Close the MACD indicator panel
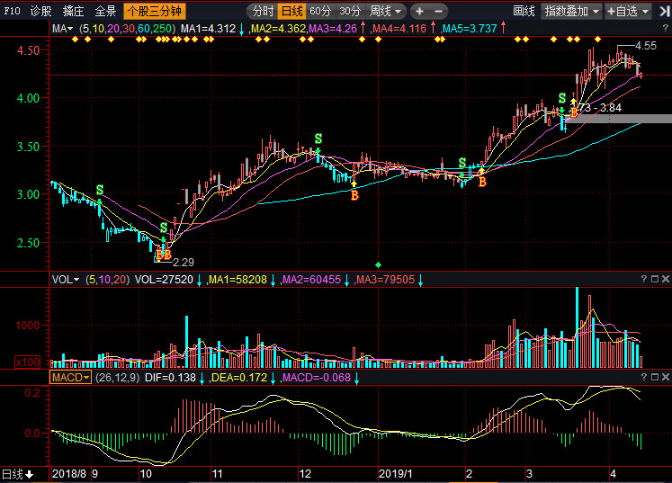The height and width of the screenshot is (483, 672). [665, 378]
